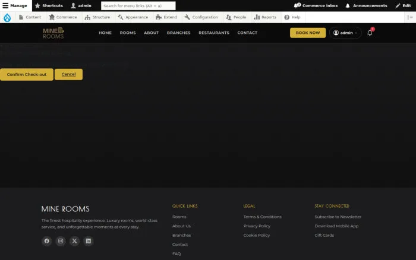Open the Instagram social icon

pos(61,241)
